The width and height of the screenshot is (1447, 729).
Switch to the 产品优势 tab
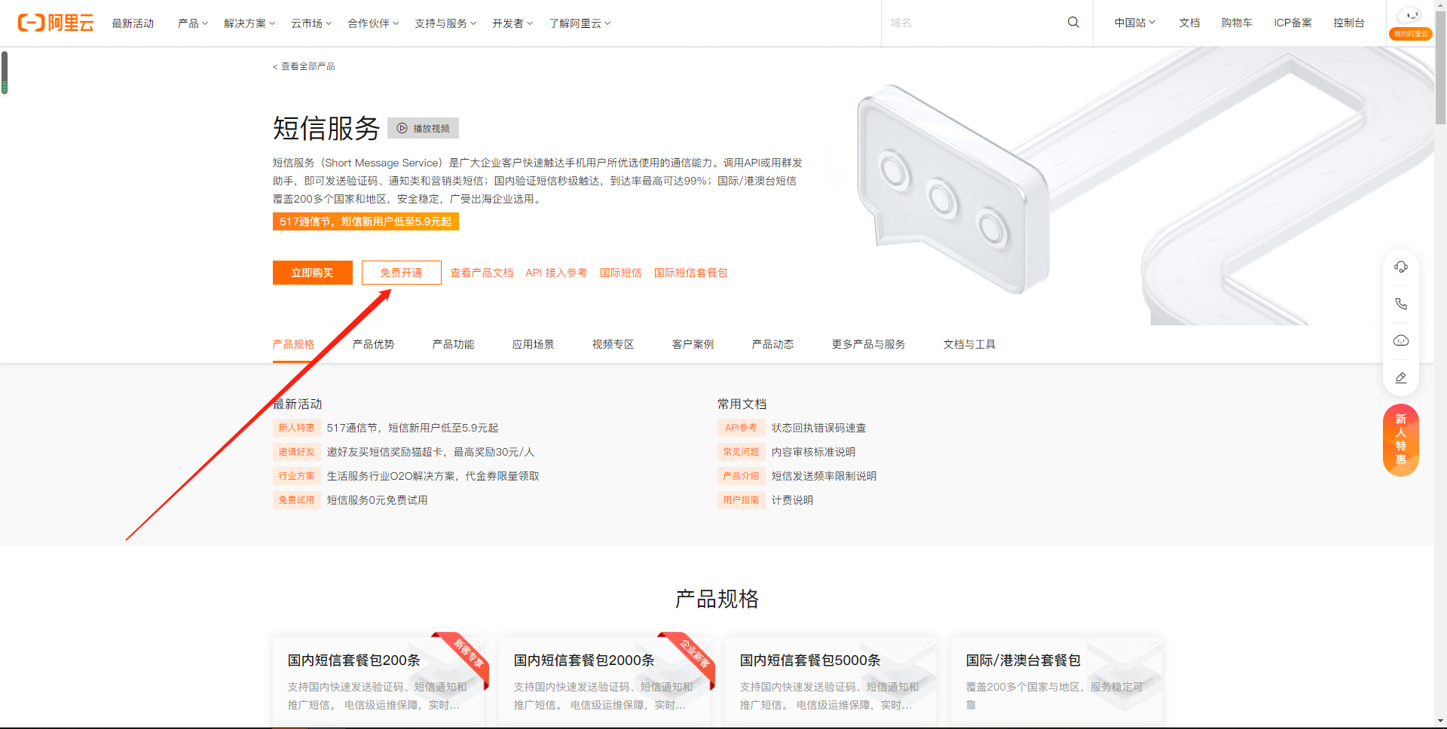(373, 344)
